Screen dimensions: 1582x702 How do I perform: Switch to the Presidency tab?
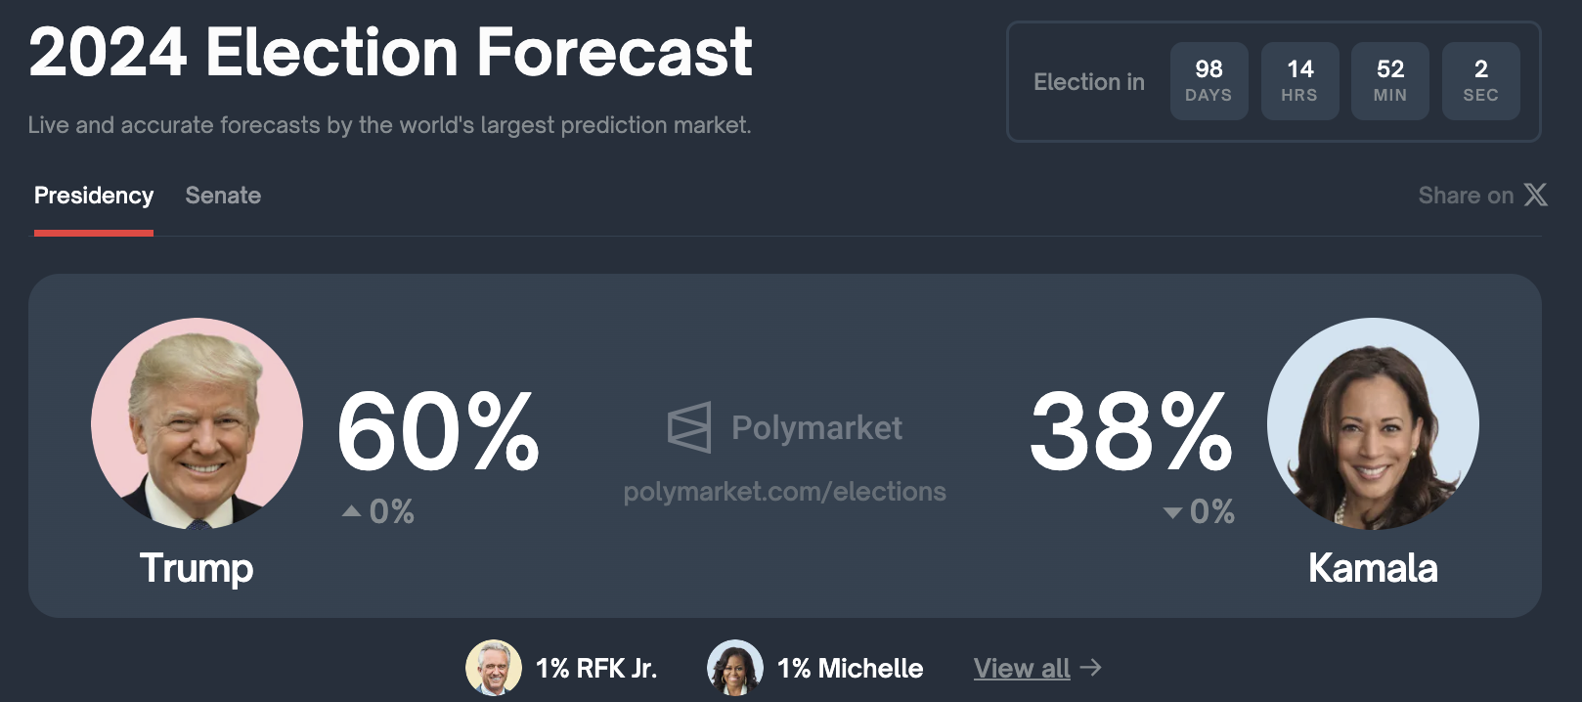pyautogui.click(x=94, y=196)
